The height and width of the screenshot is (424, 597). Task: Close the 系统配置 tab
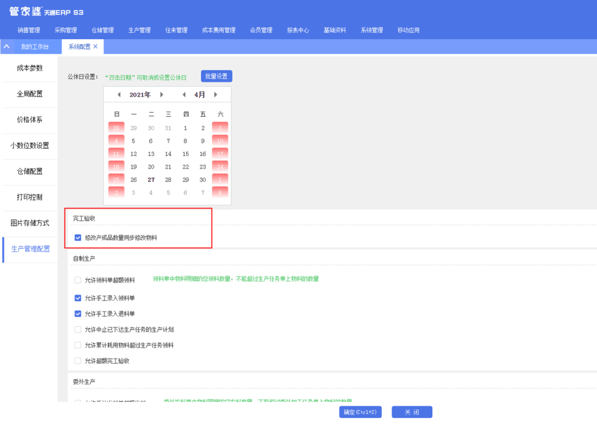click(x=96, y=47)
